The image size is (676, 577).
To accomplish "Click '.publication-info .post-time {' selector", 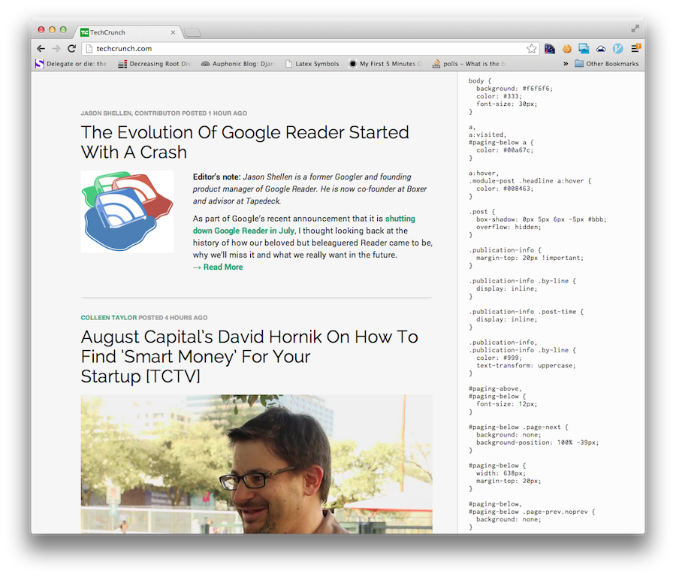I will pos(526,312).
